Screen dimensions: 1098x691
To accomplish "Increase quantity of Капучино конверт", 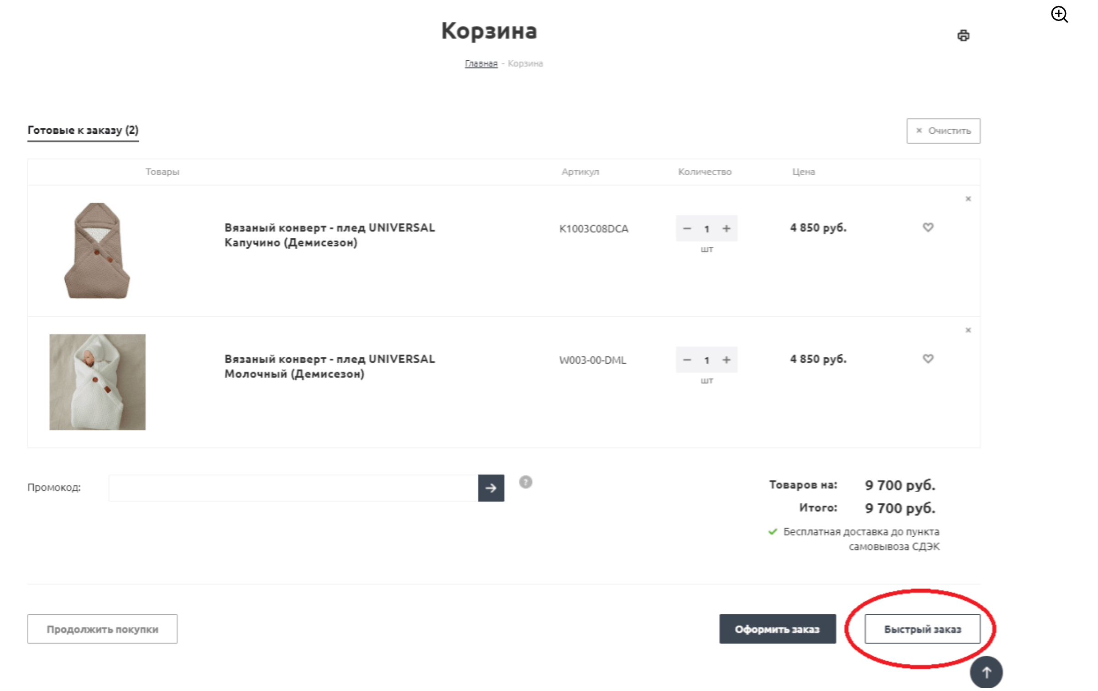I will click(x=726, y=229).
